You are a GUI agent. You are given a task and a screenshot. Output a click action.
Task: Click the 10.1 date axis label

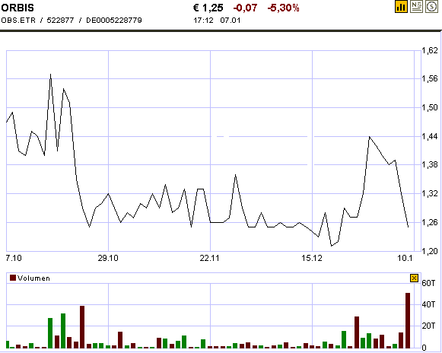[x=405, y=258]
